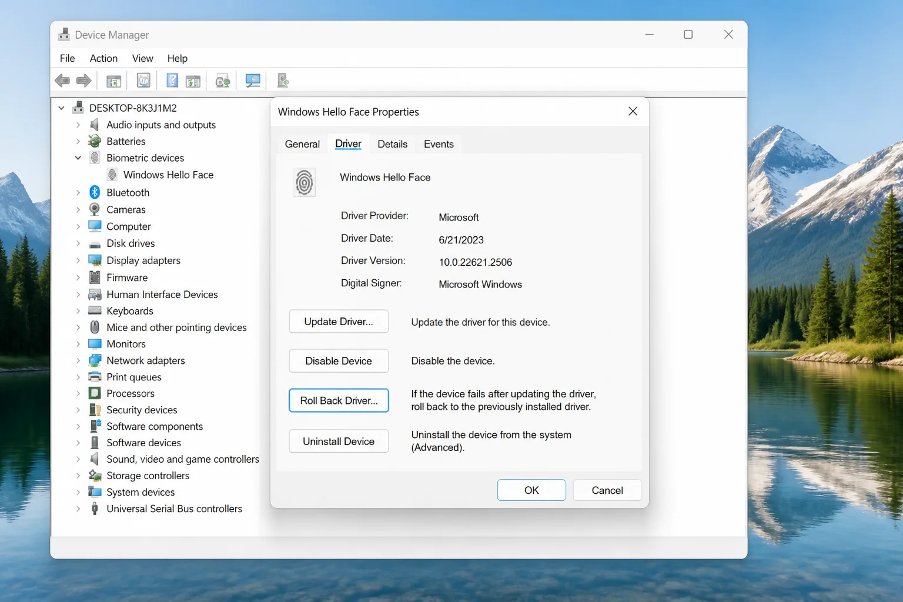Screen dimensions: 903x602
Task: Click the Monitors icon in the tree
Action: coord(95,344)
